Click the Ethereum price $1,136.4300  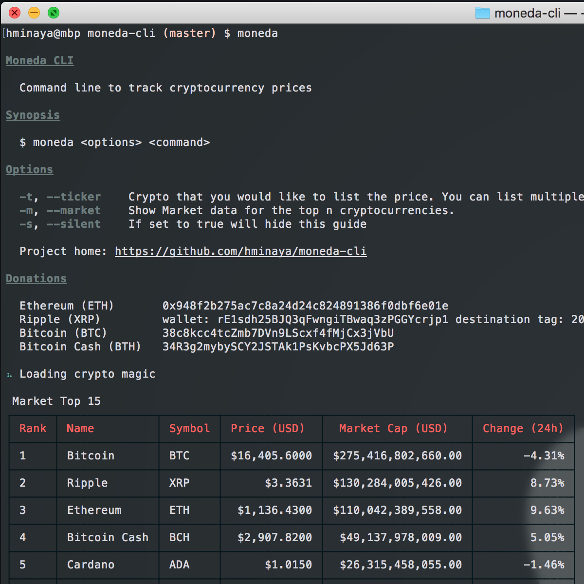(274, 510)
